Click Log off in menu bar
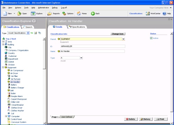This screenshot has height=125, width=174. coord(64,8)
